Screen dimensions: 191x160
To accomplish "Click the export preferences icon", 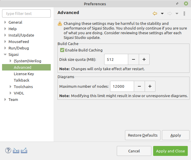I will click(x=24, y=151).
